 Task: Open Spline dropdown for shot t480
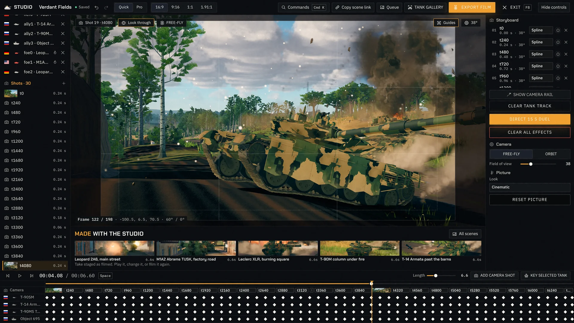[x=541, y=54]
